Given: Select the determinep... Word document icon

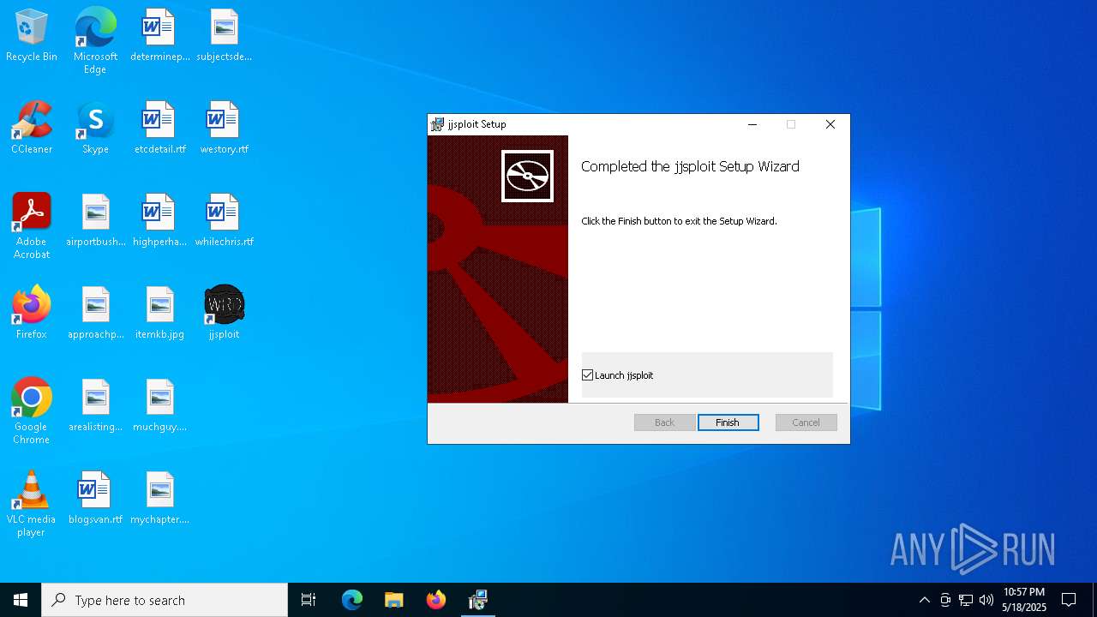Looking at the screenshot, I should pyautogui.click(x=159, y=36).
